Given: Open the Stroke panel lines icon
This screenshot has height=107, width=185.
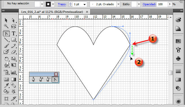Looking at the screenshot, I should tap(178, 71).
